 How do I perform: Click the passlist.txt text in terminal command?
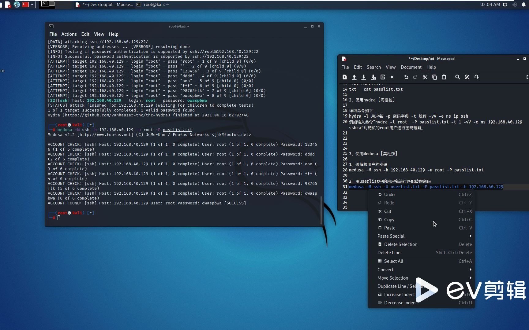177,130
